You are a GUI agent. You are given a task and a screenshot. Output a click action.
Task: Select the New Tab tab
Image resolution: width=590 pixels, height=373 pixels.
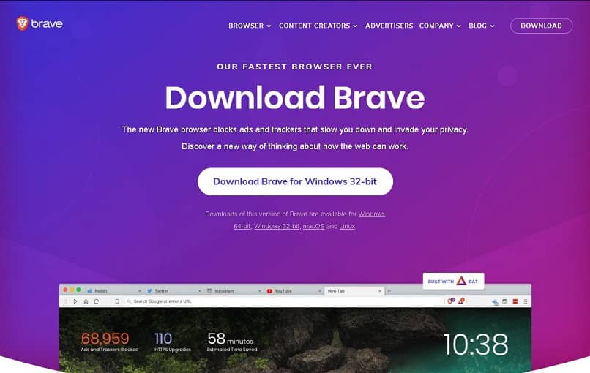(x=354, y=290)
